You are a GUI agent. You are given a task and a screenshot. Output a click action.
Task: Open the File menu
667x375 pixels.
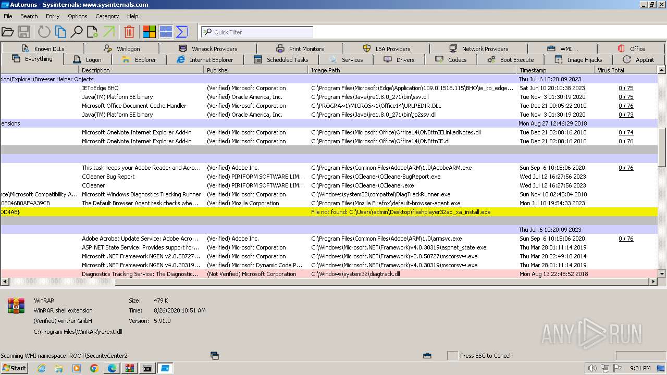click(8, 16)
